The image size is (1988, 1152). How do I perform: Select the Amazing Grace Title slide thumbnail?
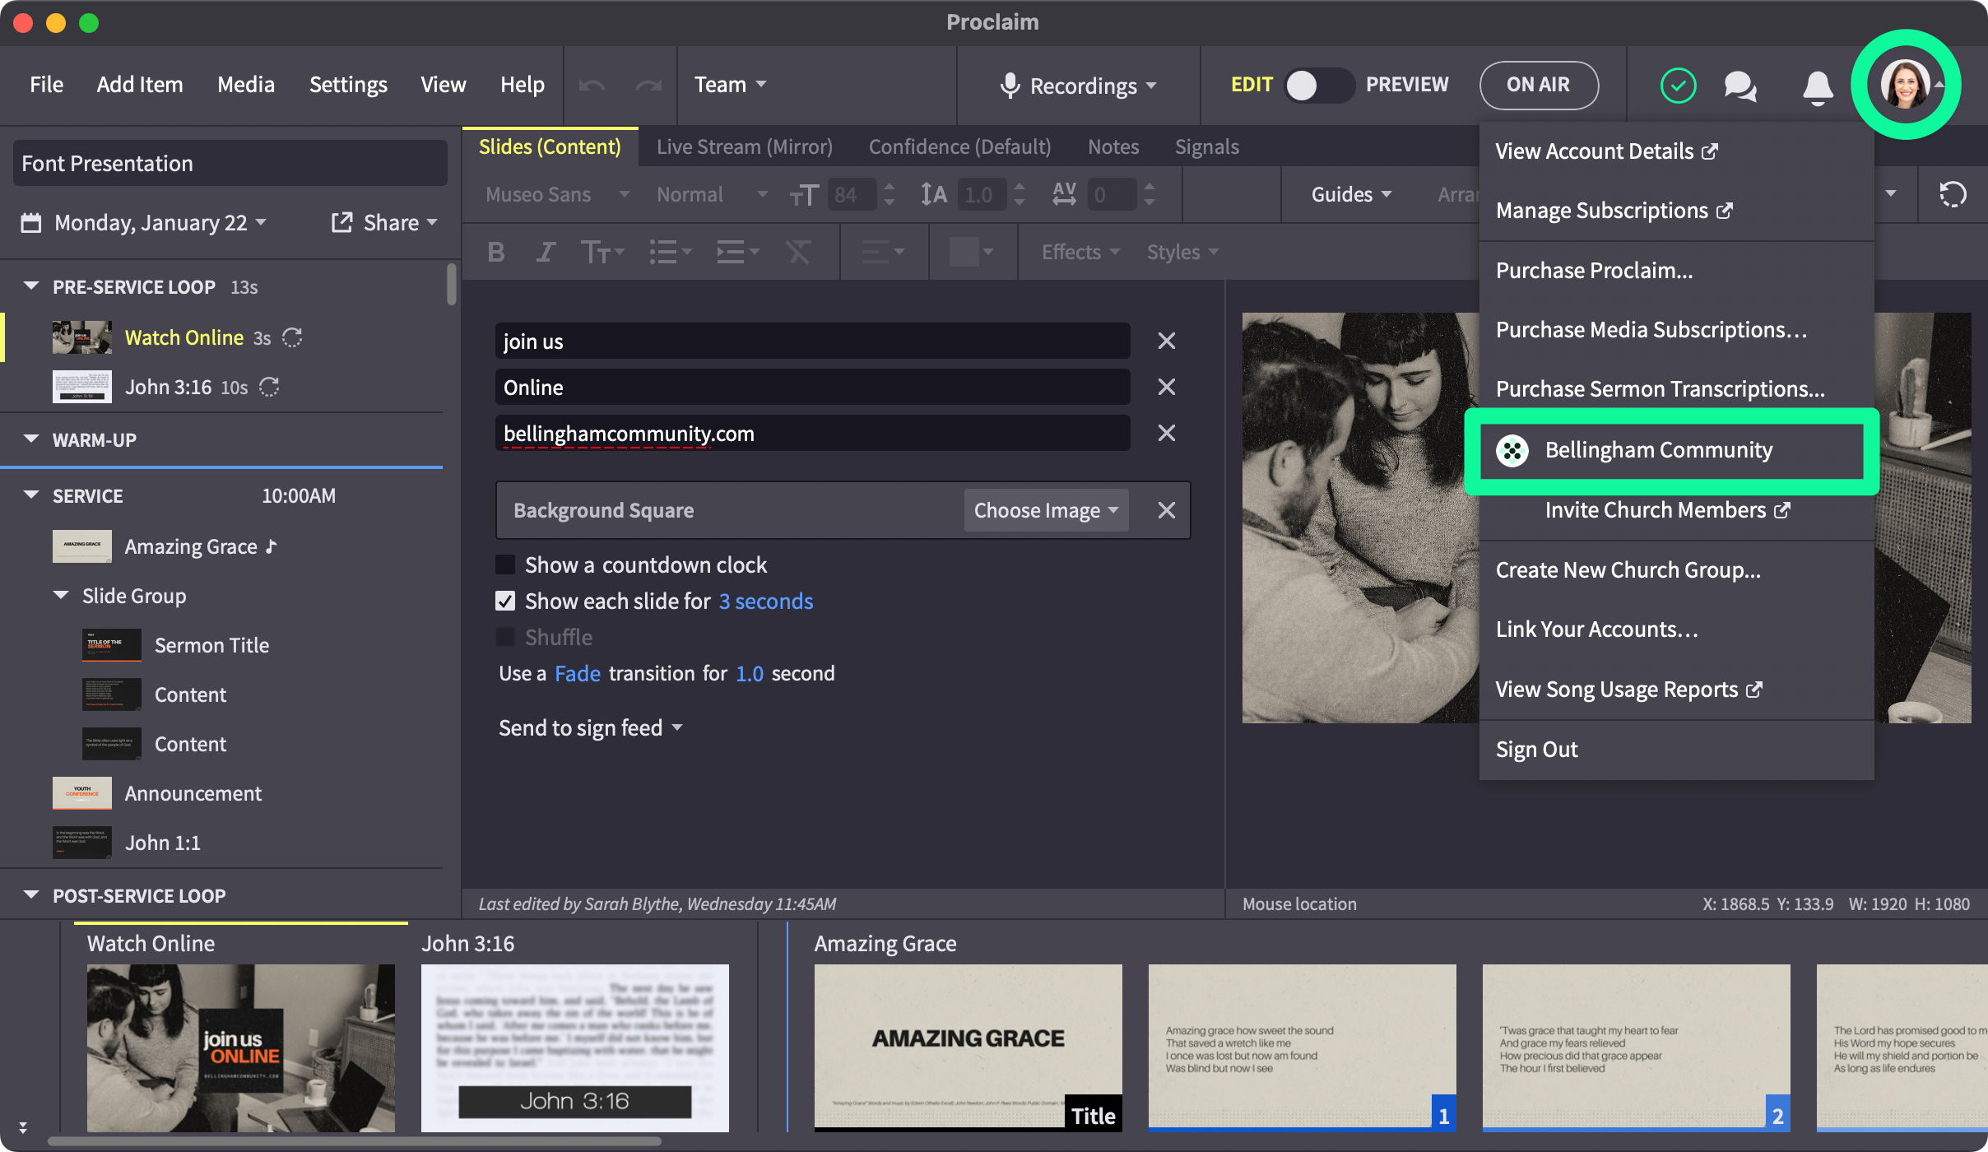click(968, 1045)
